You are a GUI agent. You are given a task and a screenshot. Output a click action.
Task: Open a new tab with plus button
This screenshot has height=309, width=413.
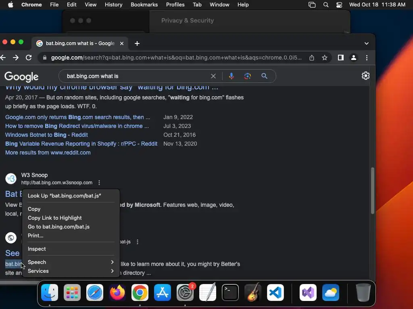(137, 43)
